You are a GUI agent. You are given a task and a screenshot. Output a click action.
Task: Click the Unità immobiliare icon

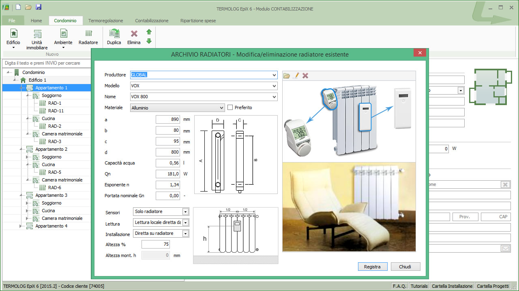pos(37,34)
